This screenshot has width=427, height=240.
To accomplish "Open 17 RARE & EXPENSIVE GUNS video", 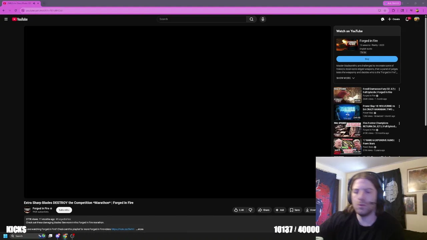I will tap(378, 142).
